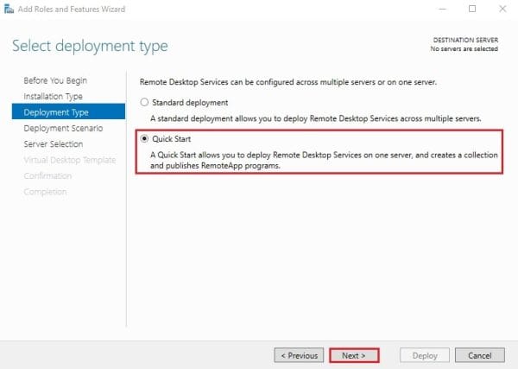Open the Server Selection step

click(x=54, y=143)
